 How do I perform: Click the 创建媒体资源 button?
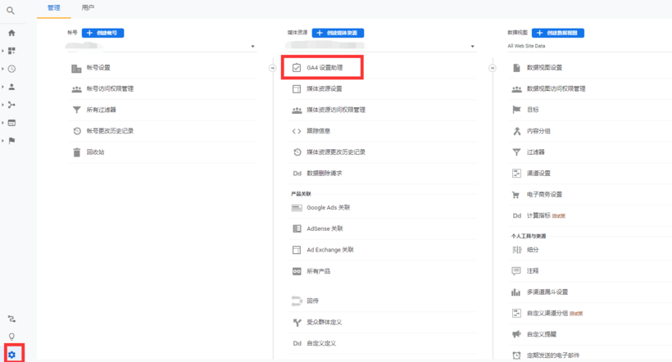coord(338,33)
